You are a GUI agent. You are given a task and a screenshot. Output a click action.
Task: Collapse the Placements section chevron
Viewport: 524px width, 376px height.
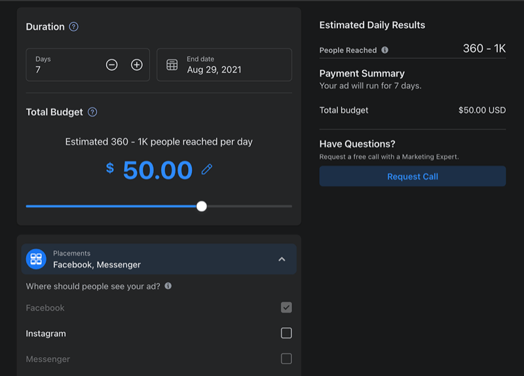[282, 259]
